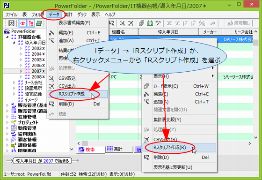Click the リース会社 column header
Screen dimensions: 262x180
coord(237,32)
